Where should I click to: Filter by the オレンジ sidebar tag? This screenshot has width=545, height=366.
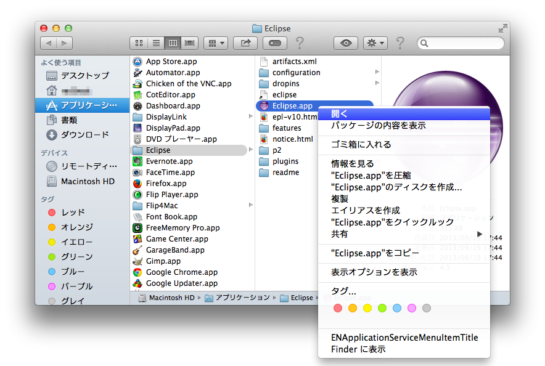click(82, 227)
